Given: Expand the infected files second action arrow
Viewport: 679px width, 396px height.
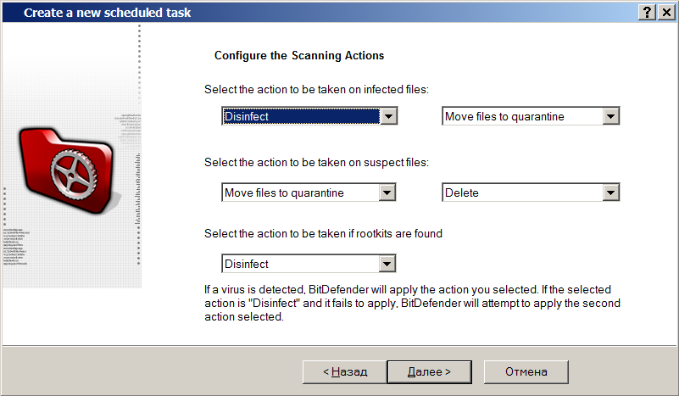Looking at the screenshot, I should tap(610, 117).
